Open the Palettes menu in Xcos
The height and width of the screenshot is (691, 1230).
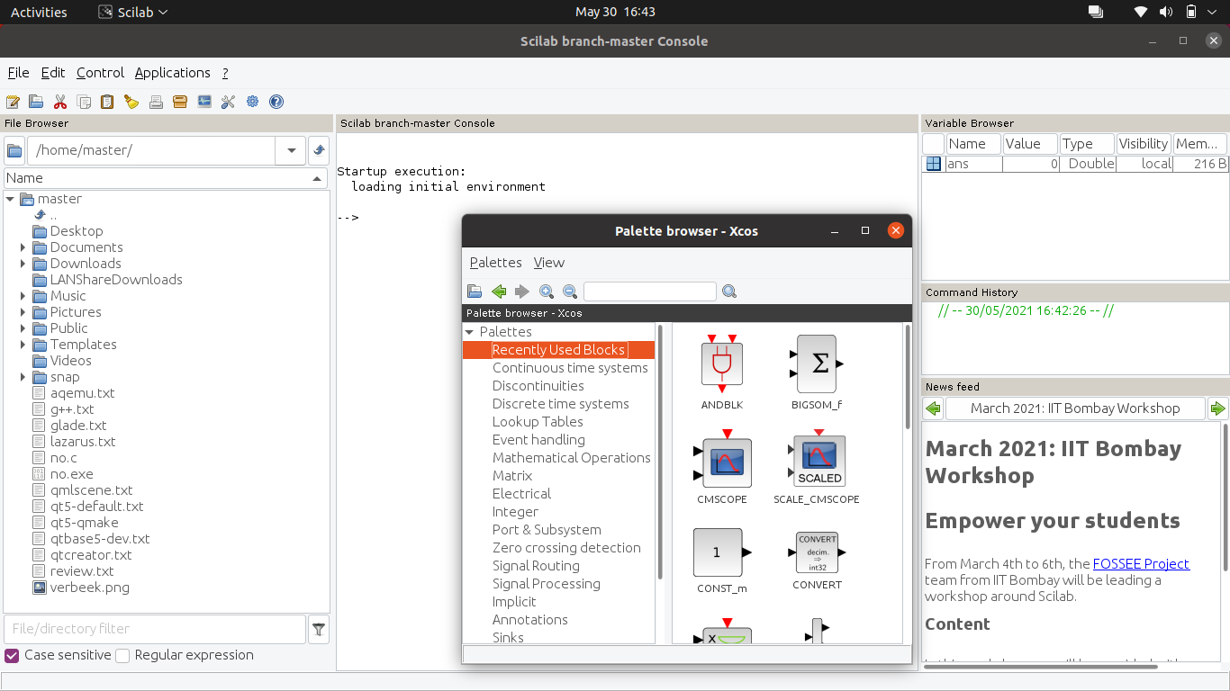496,263
